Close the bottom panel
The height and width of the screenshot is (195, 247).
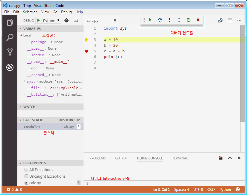coord(239,158)
